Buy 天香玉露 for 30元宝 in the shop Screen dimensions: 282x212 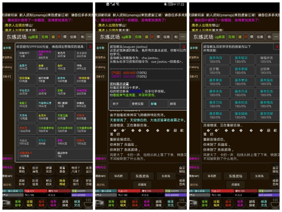pyautogui.click(x=65, y=117)
